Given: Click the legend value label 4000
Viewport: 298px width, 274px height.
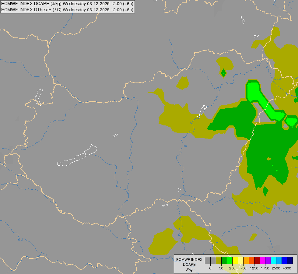Looking at the screenshot, I should pyautogui.click(x=287, y=268).
